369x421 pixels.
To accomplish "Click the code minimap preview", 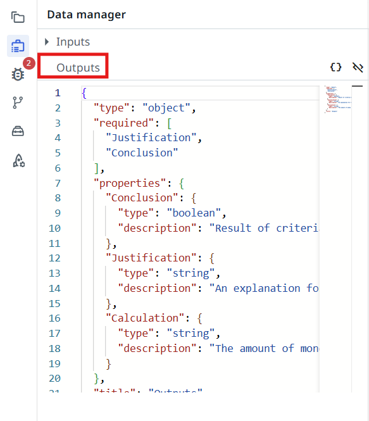I will click(338, 99).
